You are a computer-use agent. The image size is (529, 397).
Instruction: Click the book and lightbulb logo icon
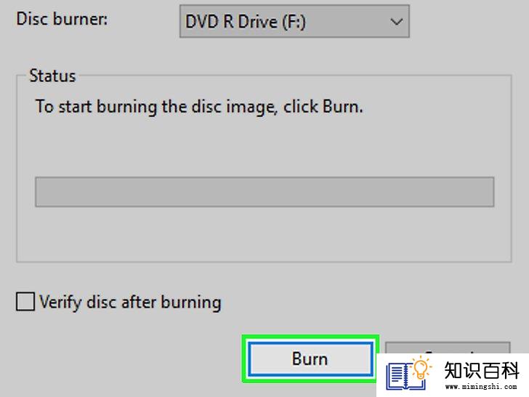coord(409,373)
